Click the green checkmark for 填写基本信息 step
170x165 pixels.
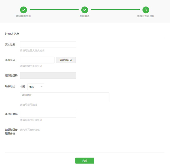point(24,10)
